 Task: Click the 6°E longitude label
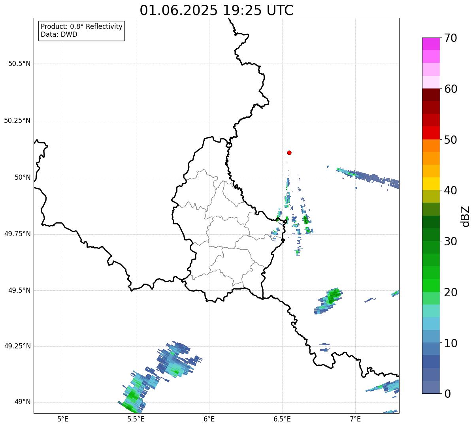[x=209, y=419]
